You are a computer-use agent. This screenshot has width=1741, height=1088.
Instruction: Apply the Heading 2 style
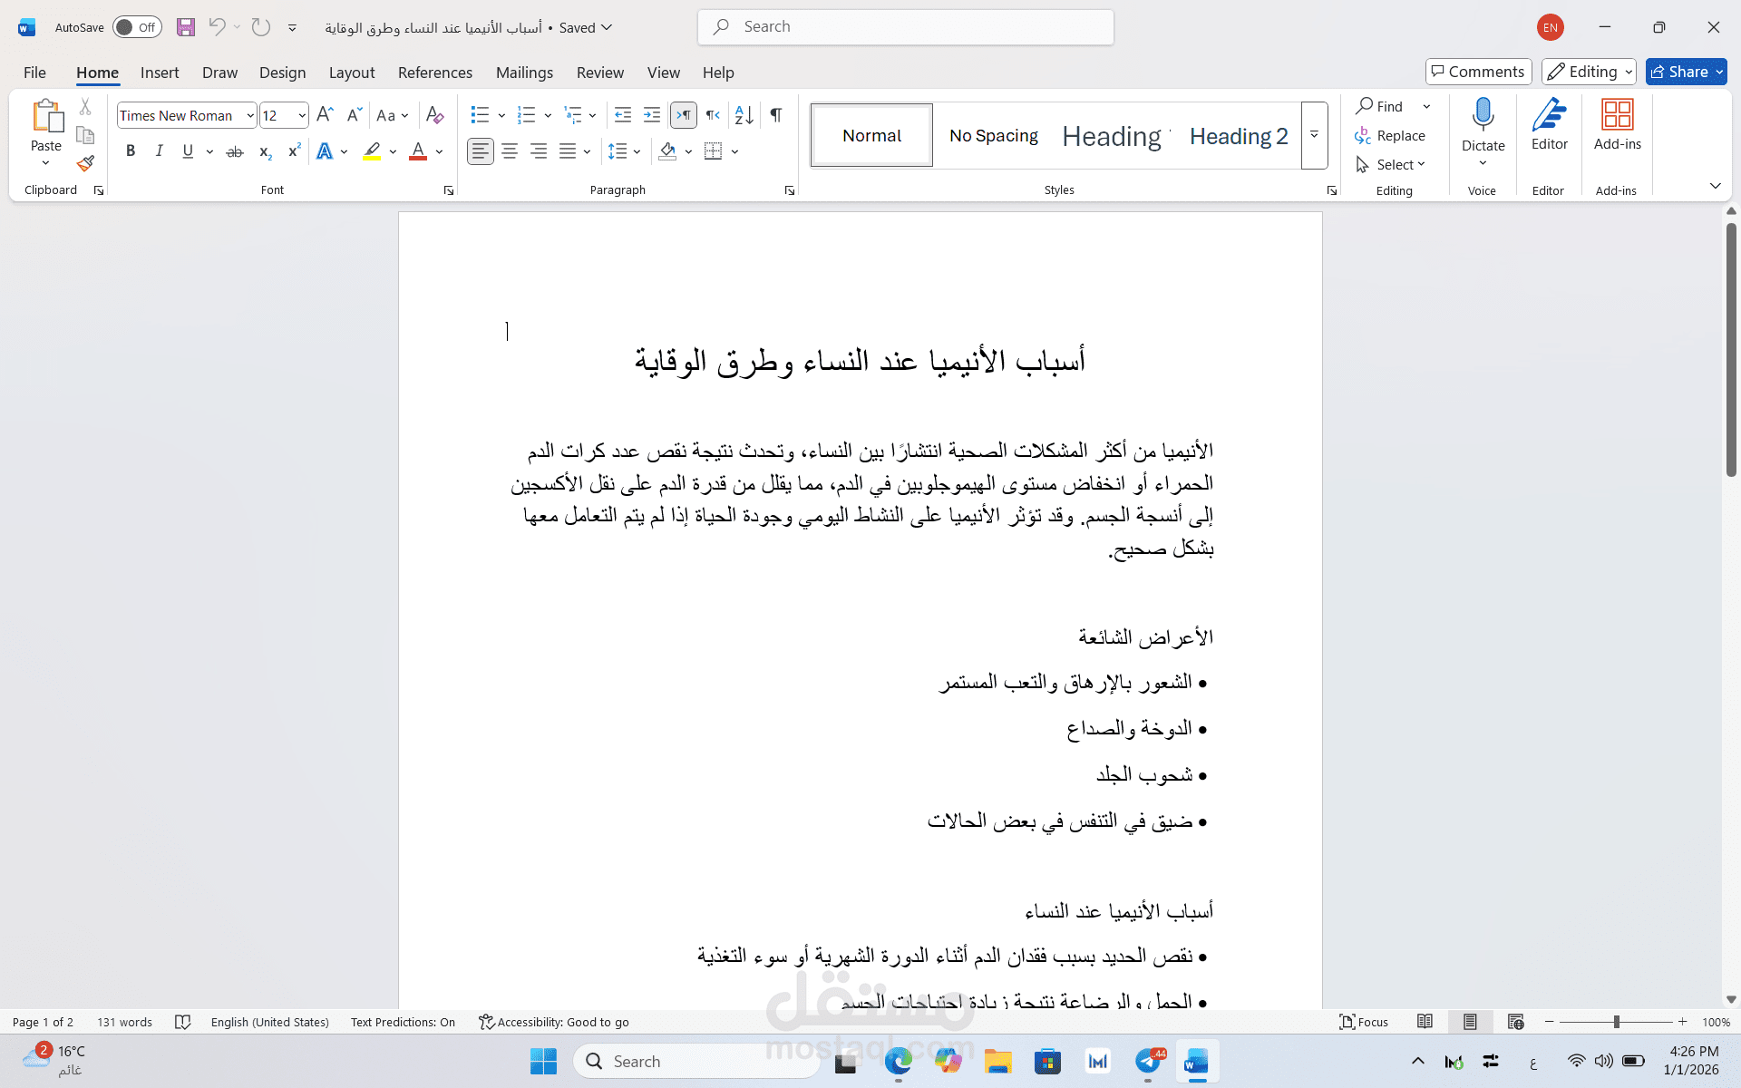[x=1239, y=135]
